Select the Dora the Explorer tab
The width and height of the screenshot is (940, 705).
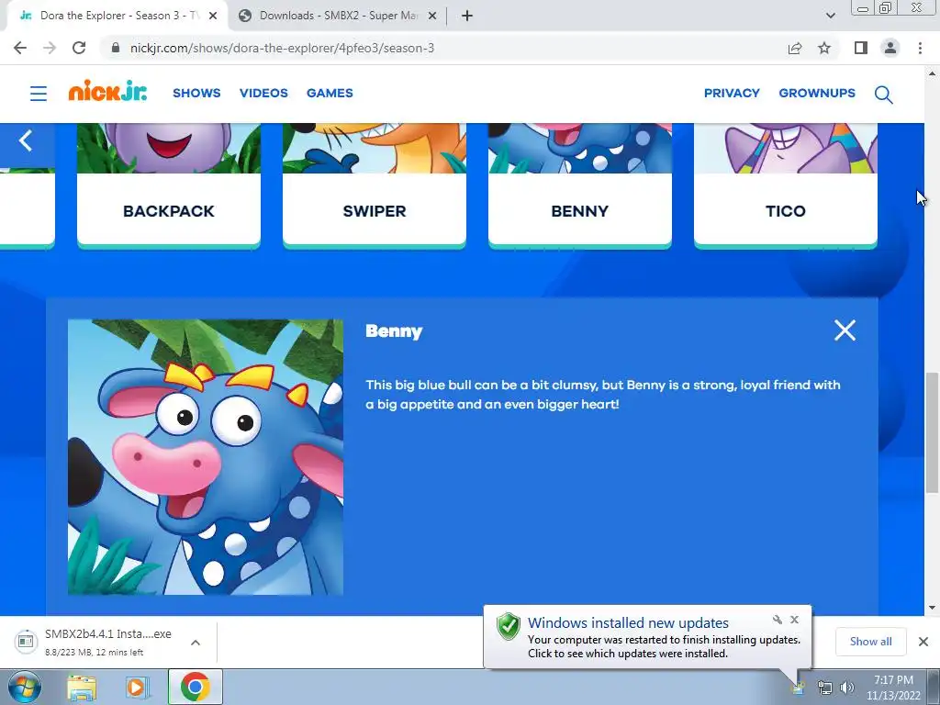pyautogui.click(x=118, y=16)
